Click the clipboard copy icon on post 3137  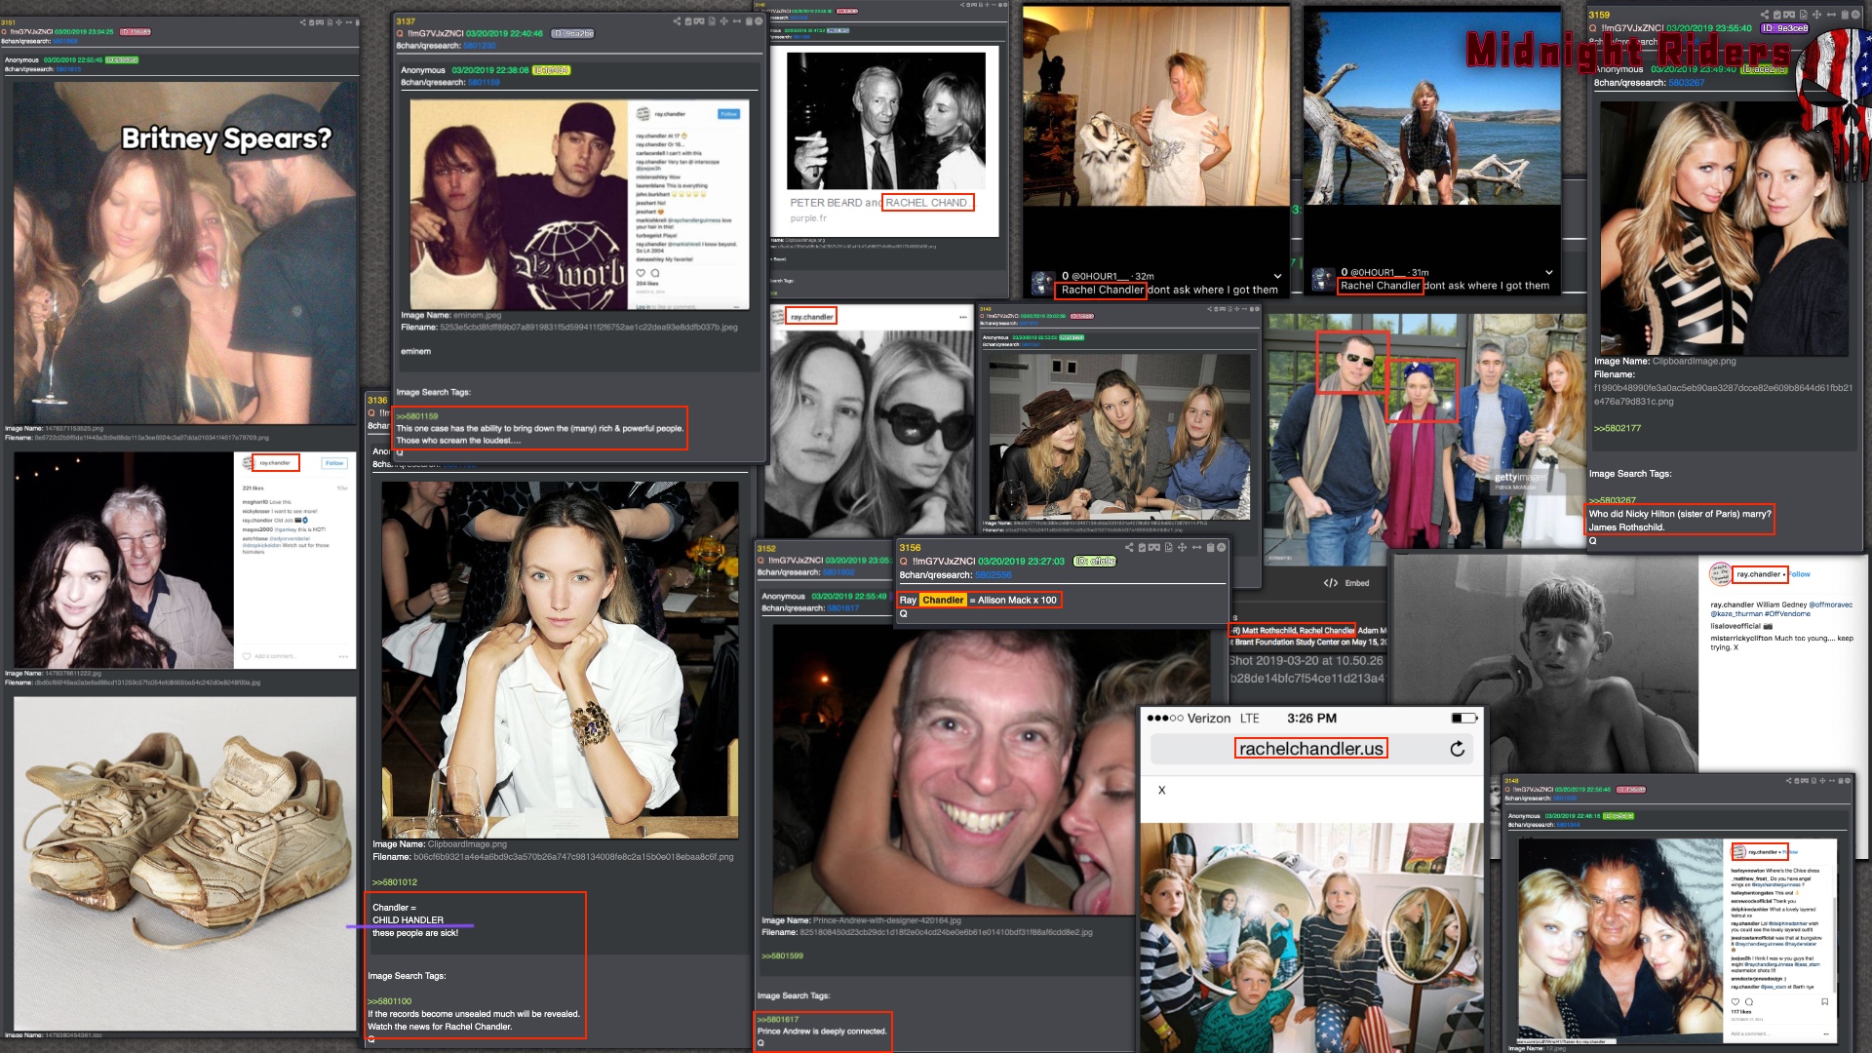tap(749, 20)
